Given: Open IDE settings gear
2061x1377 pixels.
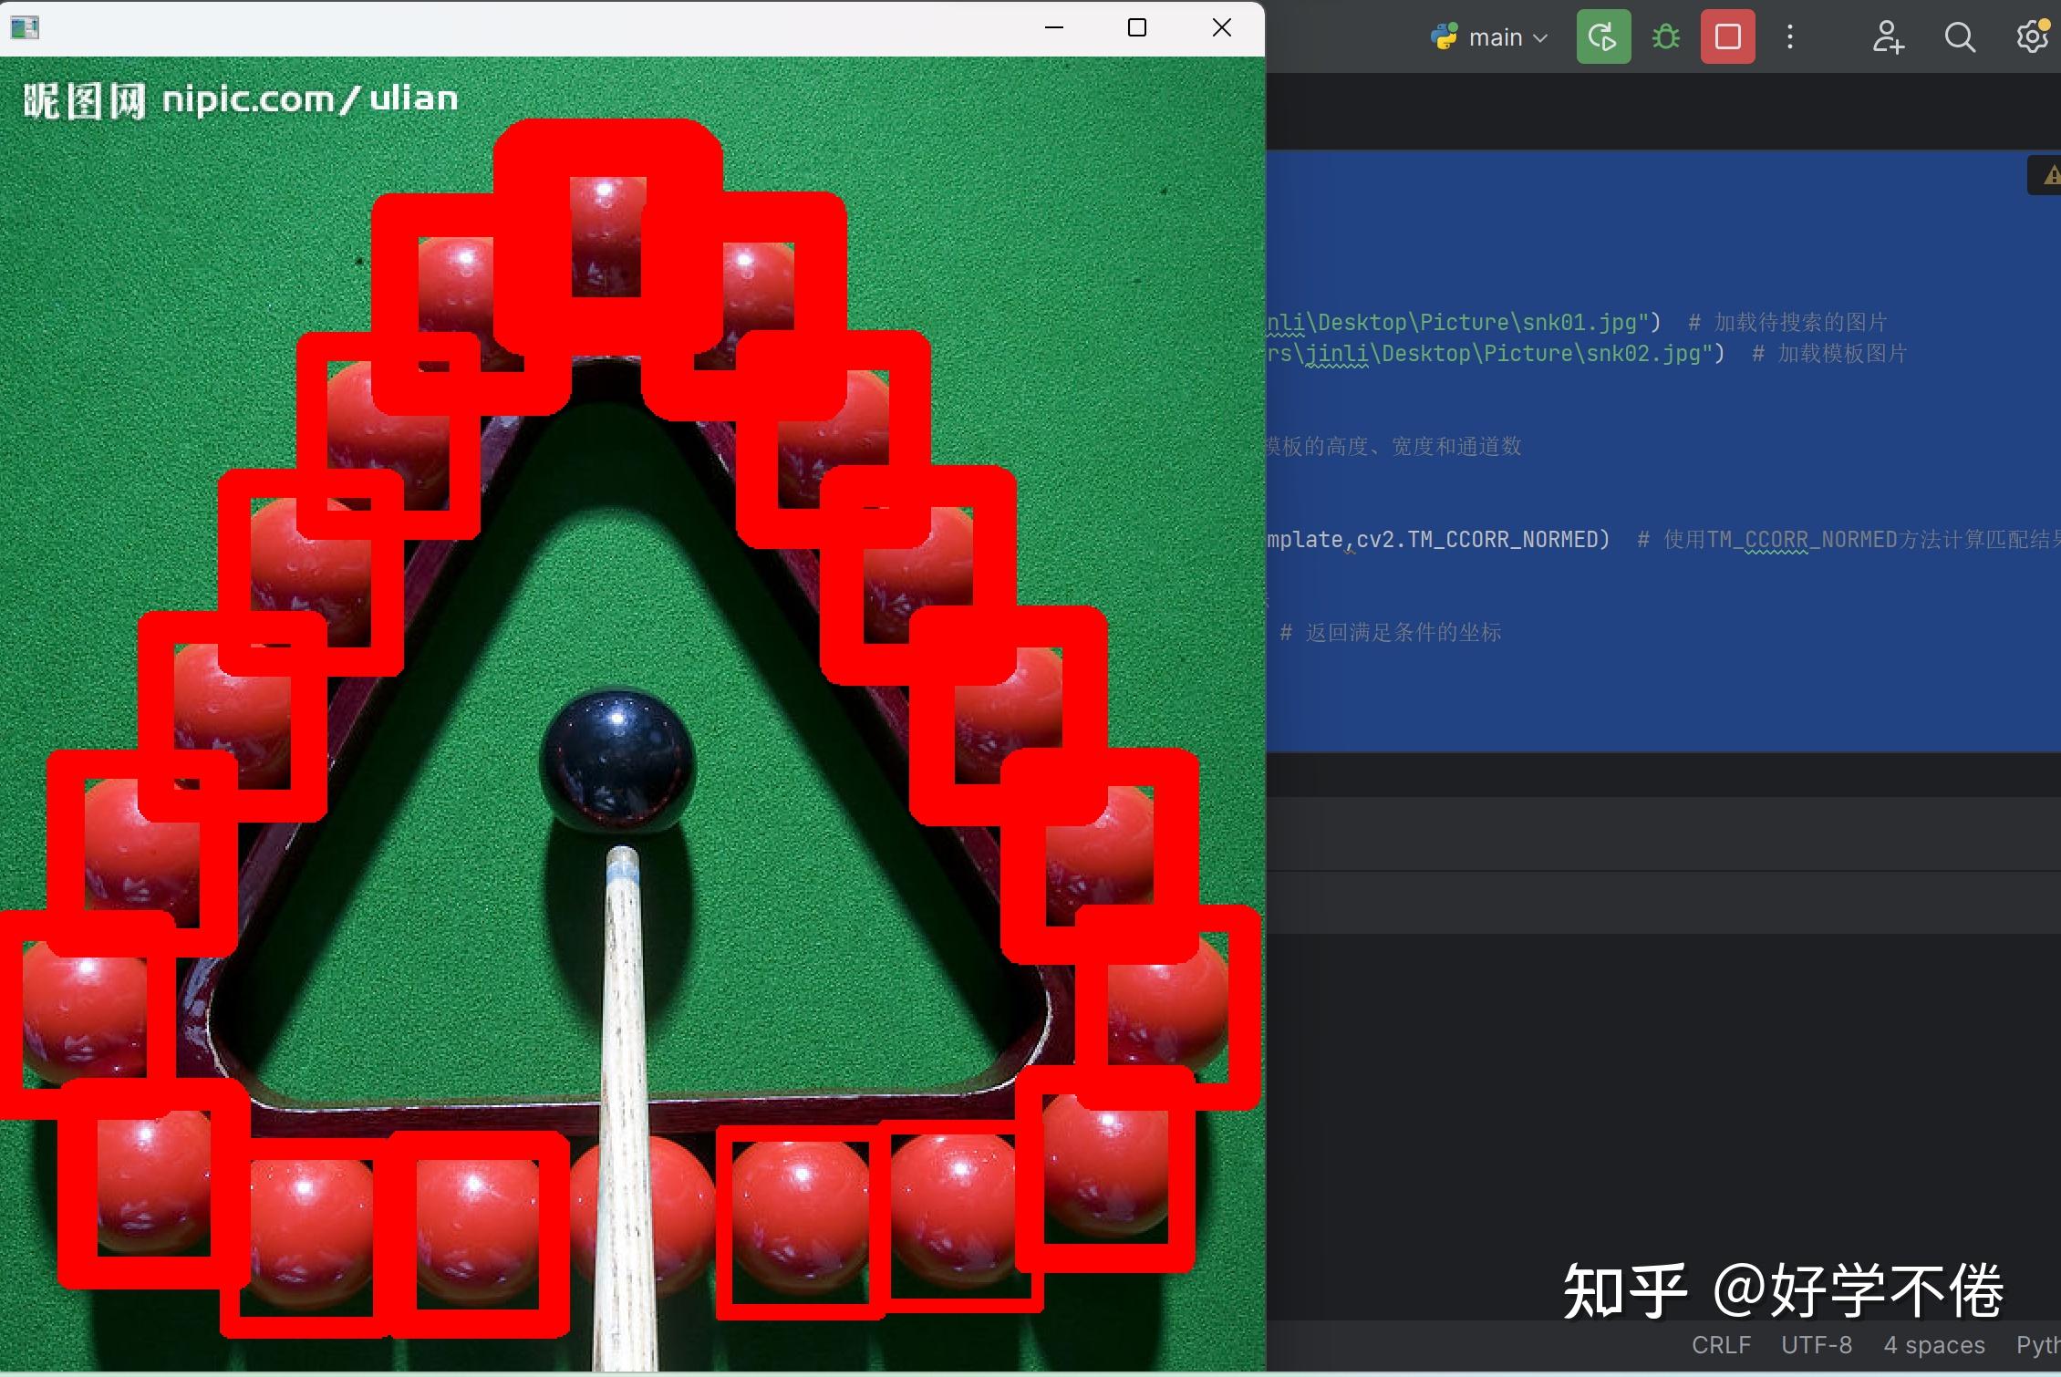Looking at the screenshot, I should 2032,37.
